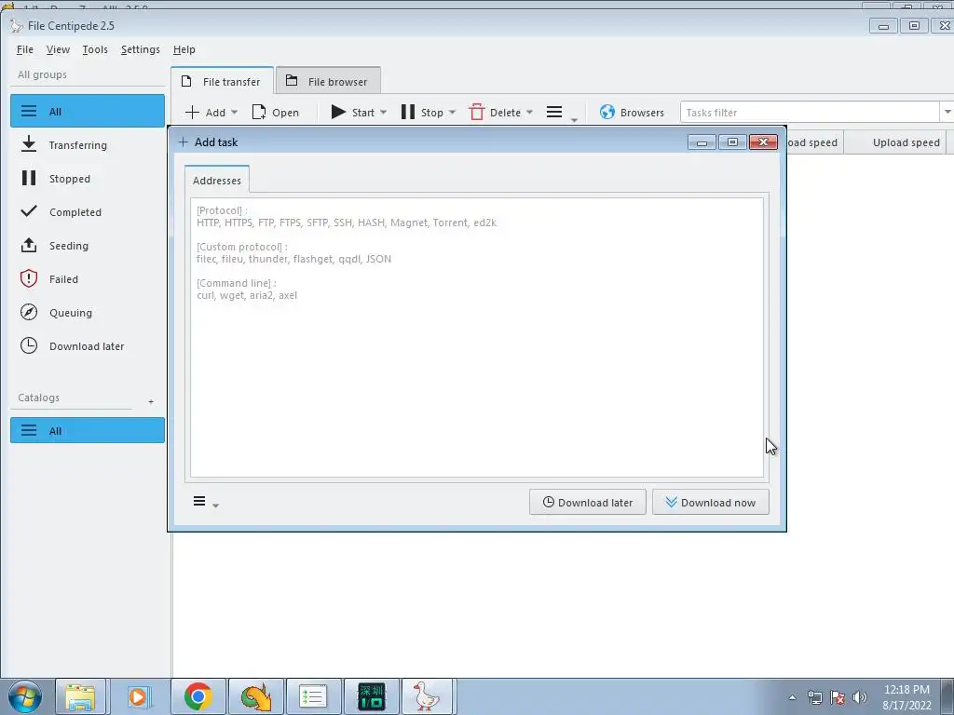Click the volume speaker tray icon
954x715 pixels.
[x=860, y=697]
